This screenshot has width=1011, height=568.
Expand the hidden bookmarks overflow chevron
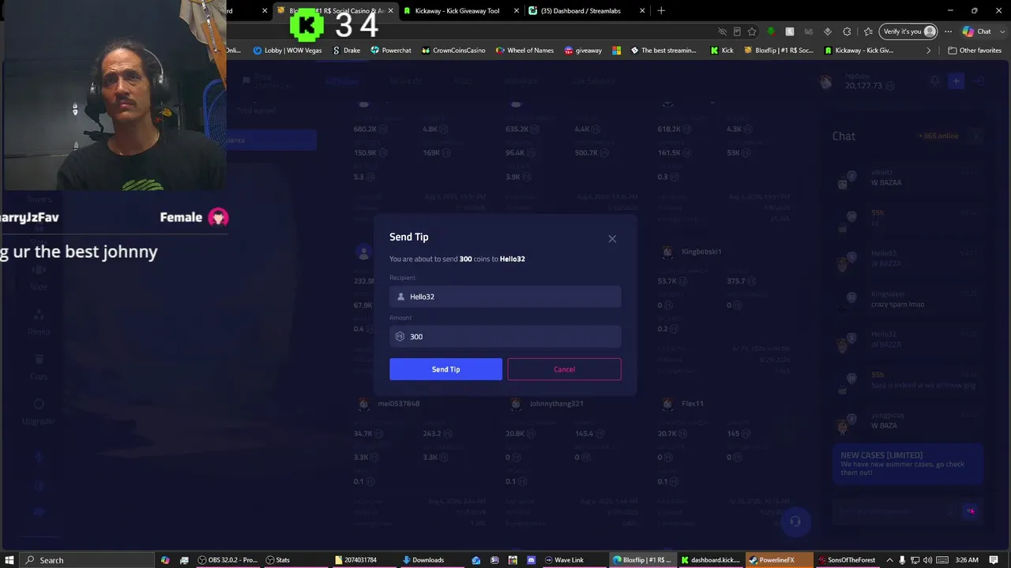pyautogui.click(x=929, y=50)
